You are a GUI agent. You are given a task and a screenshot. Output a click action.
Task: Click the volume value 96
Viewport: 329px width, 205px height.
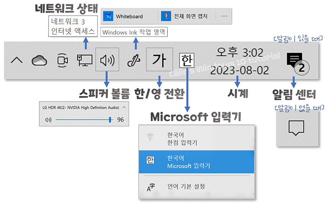120,120
